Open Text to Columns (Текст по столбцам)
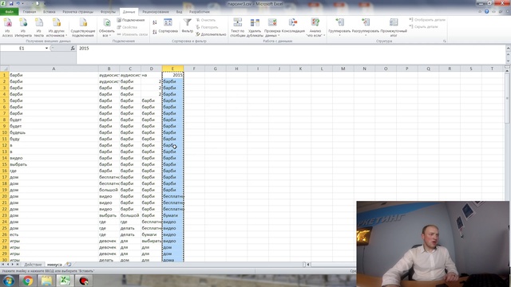This screenshot has height=287, width=511. [x=237, y=27]
